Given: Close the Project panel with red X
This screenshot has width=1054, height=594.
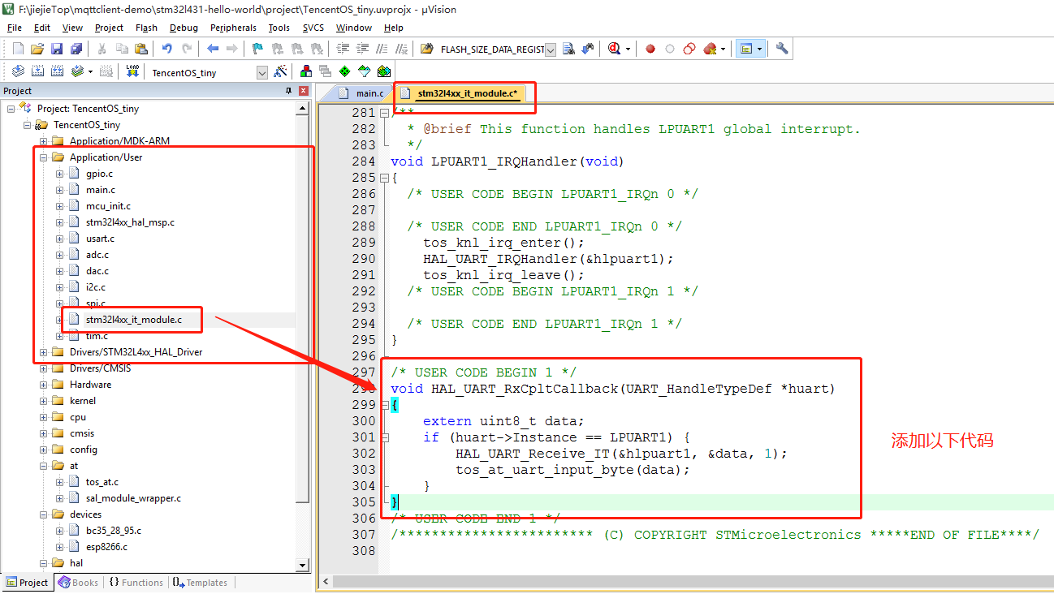Looking at the screenshot, I should pyautogui.click(x=304, y=91).
